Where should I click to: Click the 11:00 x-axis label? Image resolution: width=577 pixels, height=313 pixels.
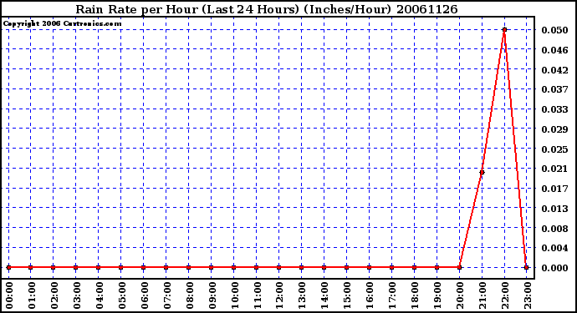coord(258,295)
